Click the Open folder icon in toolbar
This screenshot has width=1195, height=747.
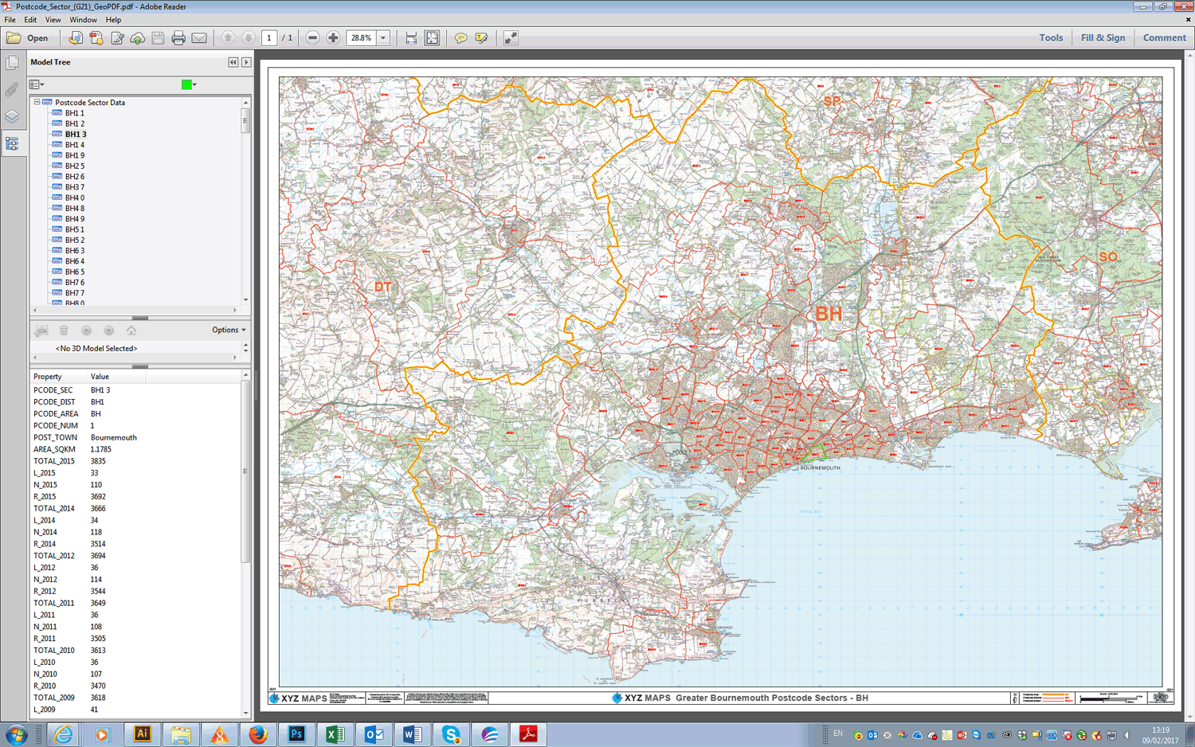click(14, 37)
